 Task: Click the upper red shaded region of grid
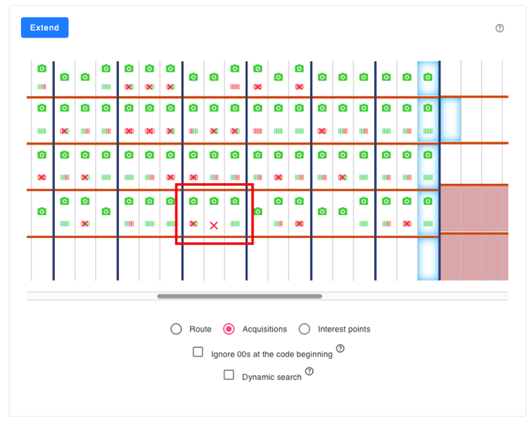tap(474, 208)
